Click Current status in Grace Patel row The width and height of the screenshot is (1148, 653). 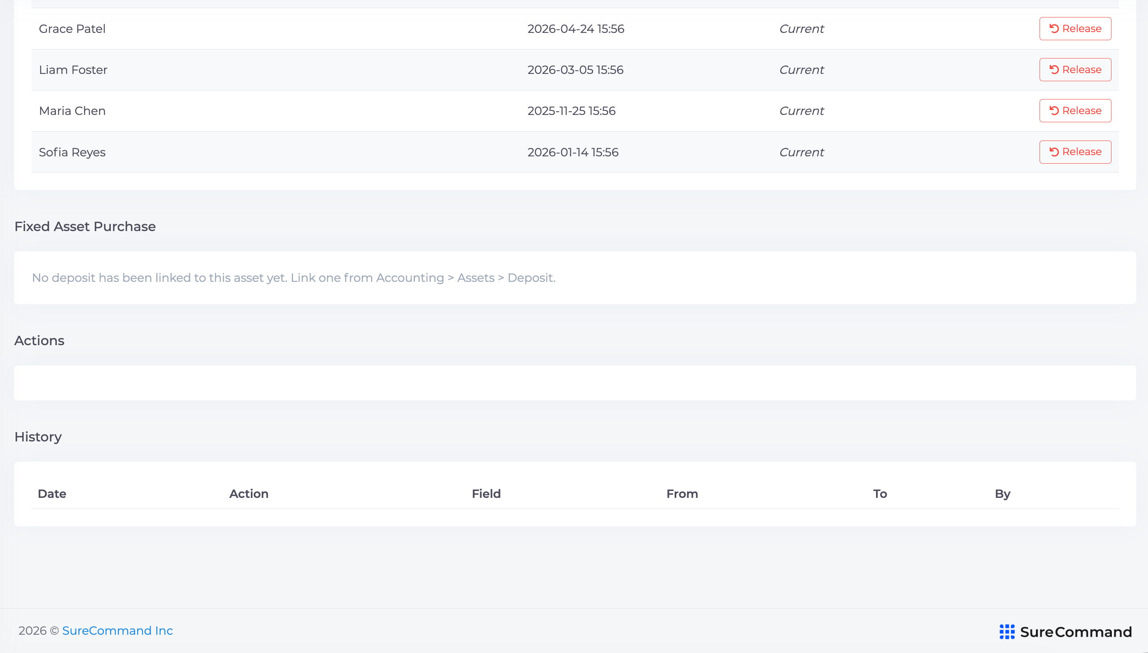[x=801, y=29]
